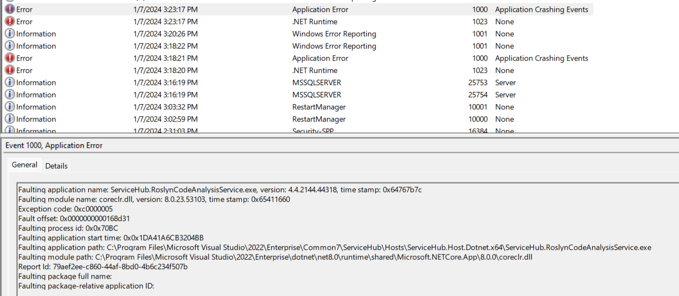
Task: Click the date cell 1/7/2024 3:02:59 PM
Action: [165, 119]
